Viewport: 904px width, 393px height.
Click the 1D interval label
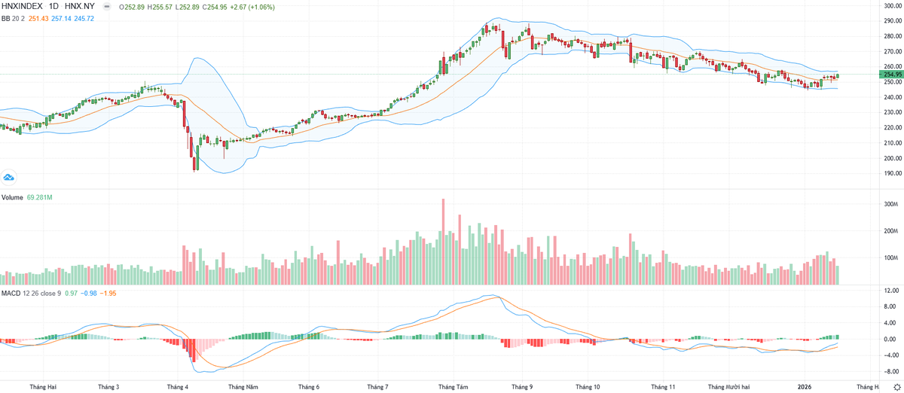(55, 6)
